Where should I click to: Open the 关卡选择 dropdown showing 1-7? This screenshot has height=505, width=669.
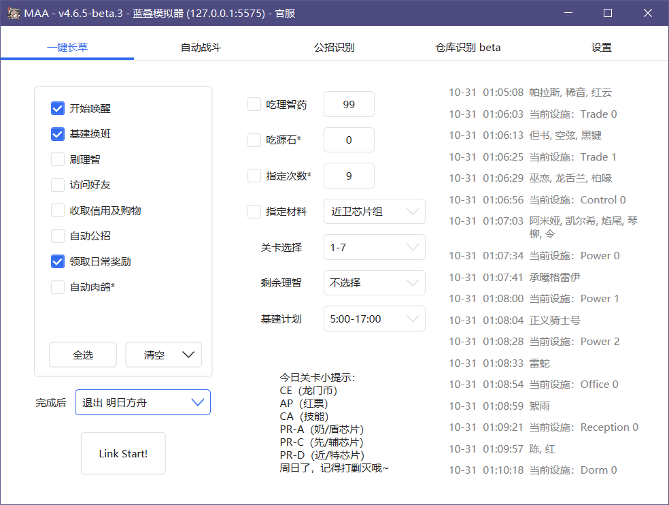click(375, 247)
